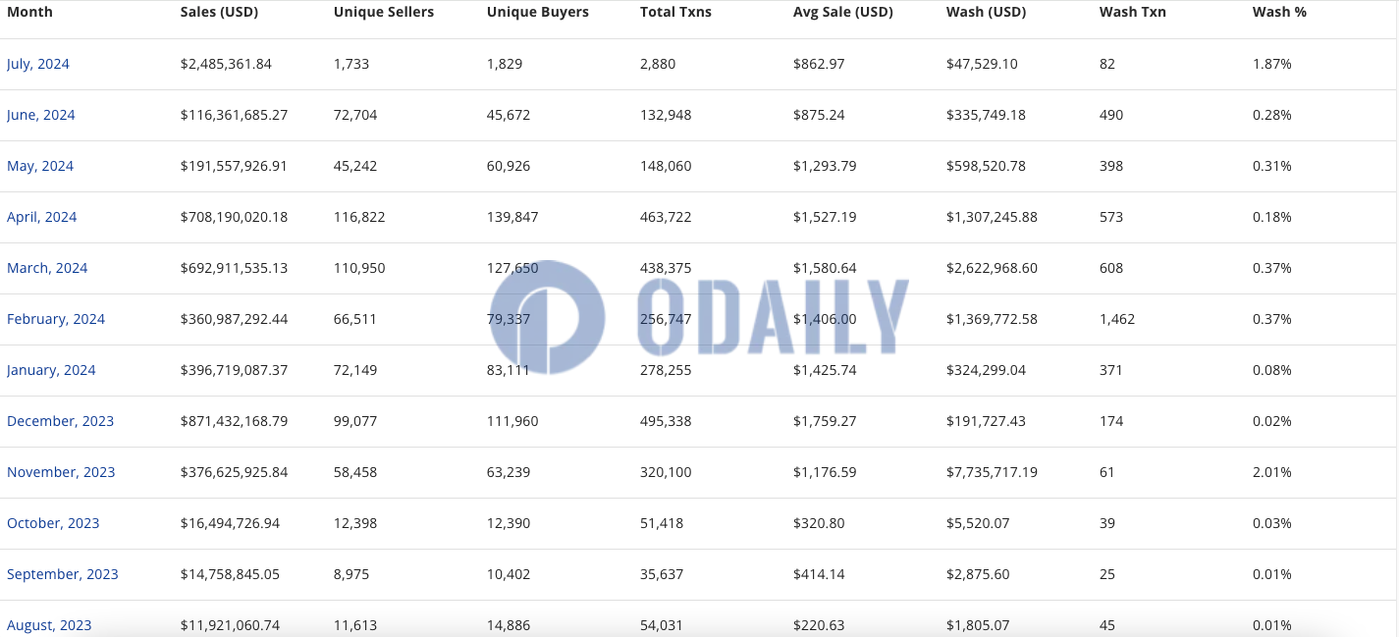This screenshot has height=637, width=1399.
Task: Click the October, 2023 link
Action: pos(53,523)
